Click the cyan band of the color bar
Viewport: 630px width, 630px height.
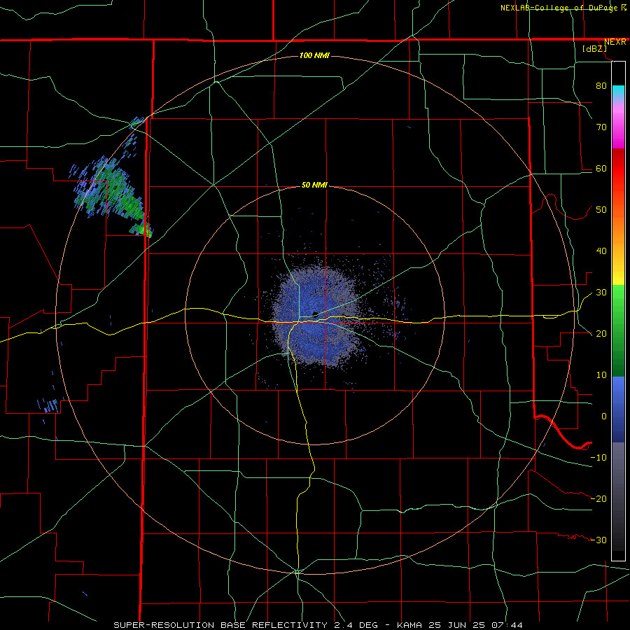(618, 90)
